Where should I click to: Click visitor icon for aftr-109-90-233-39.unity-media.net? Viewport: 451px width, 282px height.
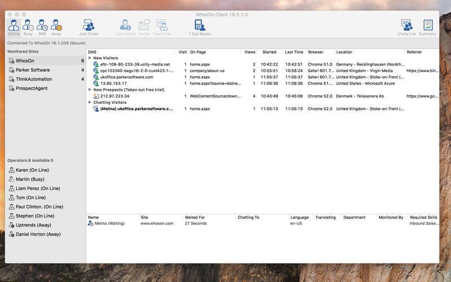pyautogui.click(x=96, y=64)
